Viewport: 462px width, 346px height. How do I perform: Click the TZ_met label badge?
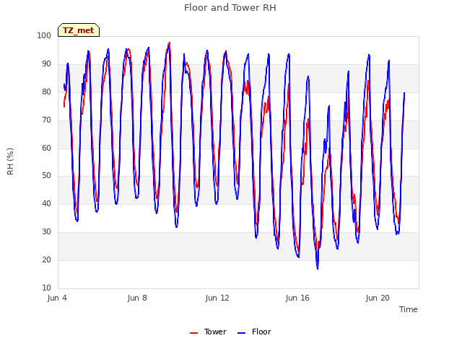79,30
